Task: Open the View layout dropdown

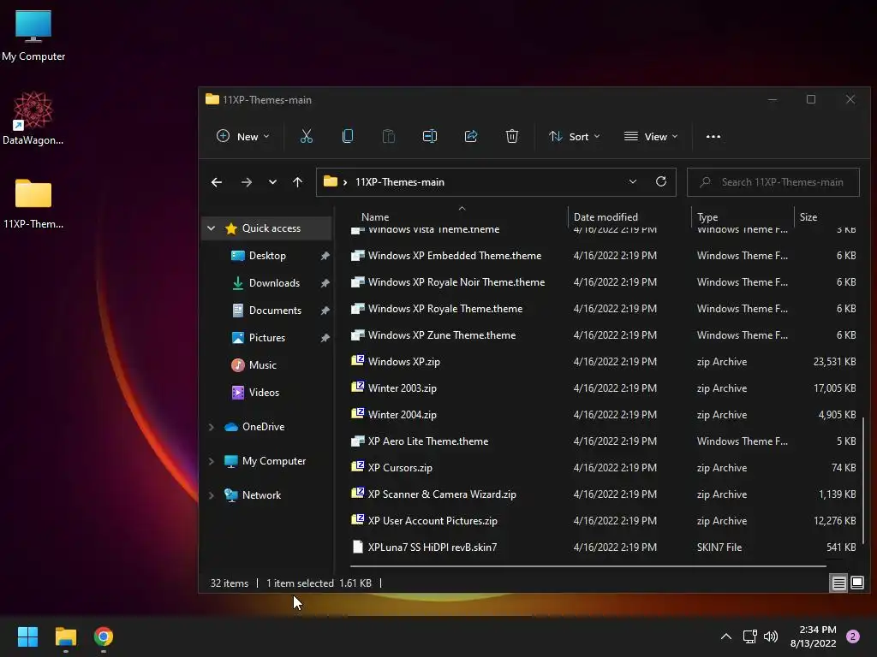Action: (x=651, y=136)
